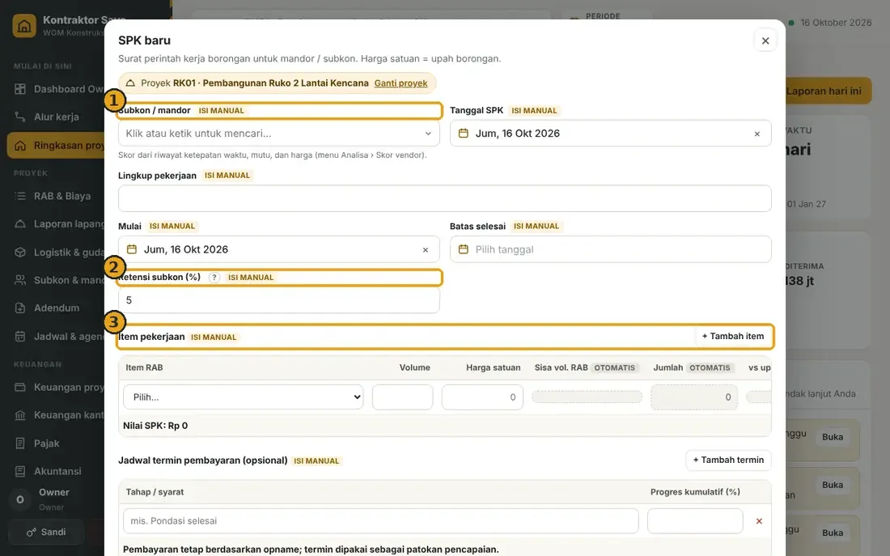Add a payment stage with Tambah termin
890x556 pixels.
[x=728, y=460]
